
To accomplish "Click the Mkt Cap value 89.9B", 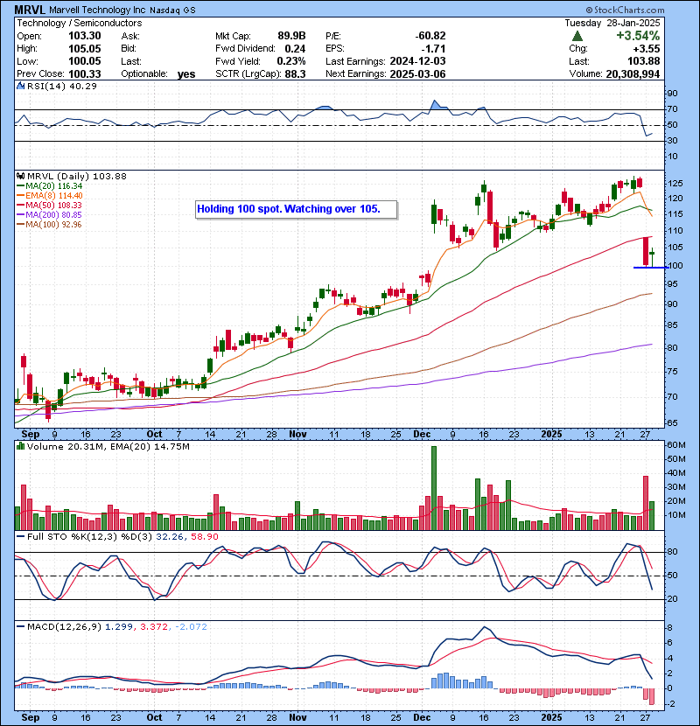I will [292, 36].
